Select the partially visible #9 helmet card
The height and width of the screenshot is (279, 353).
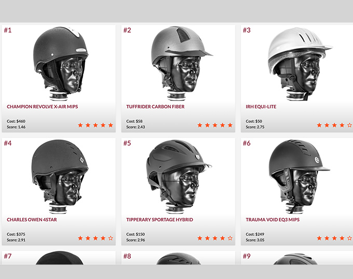[297, 258]
